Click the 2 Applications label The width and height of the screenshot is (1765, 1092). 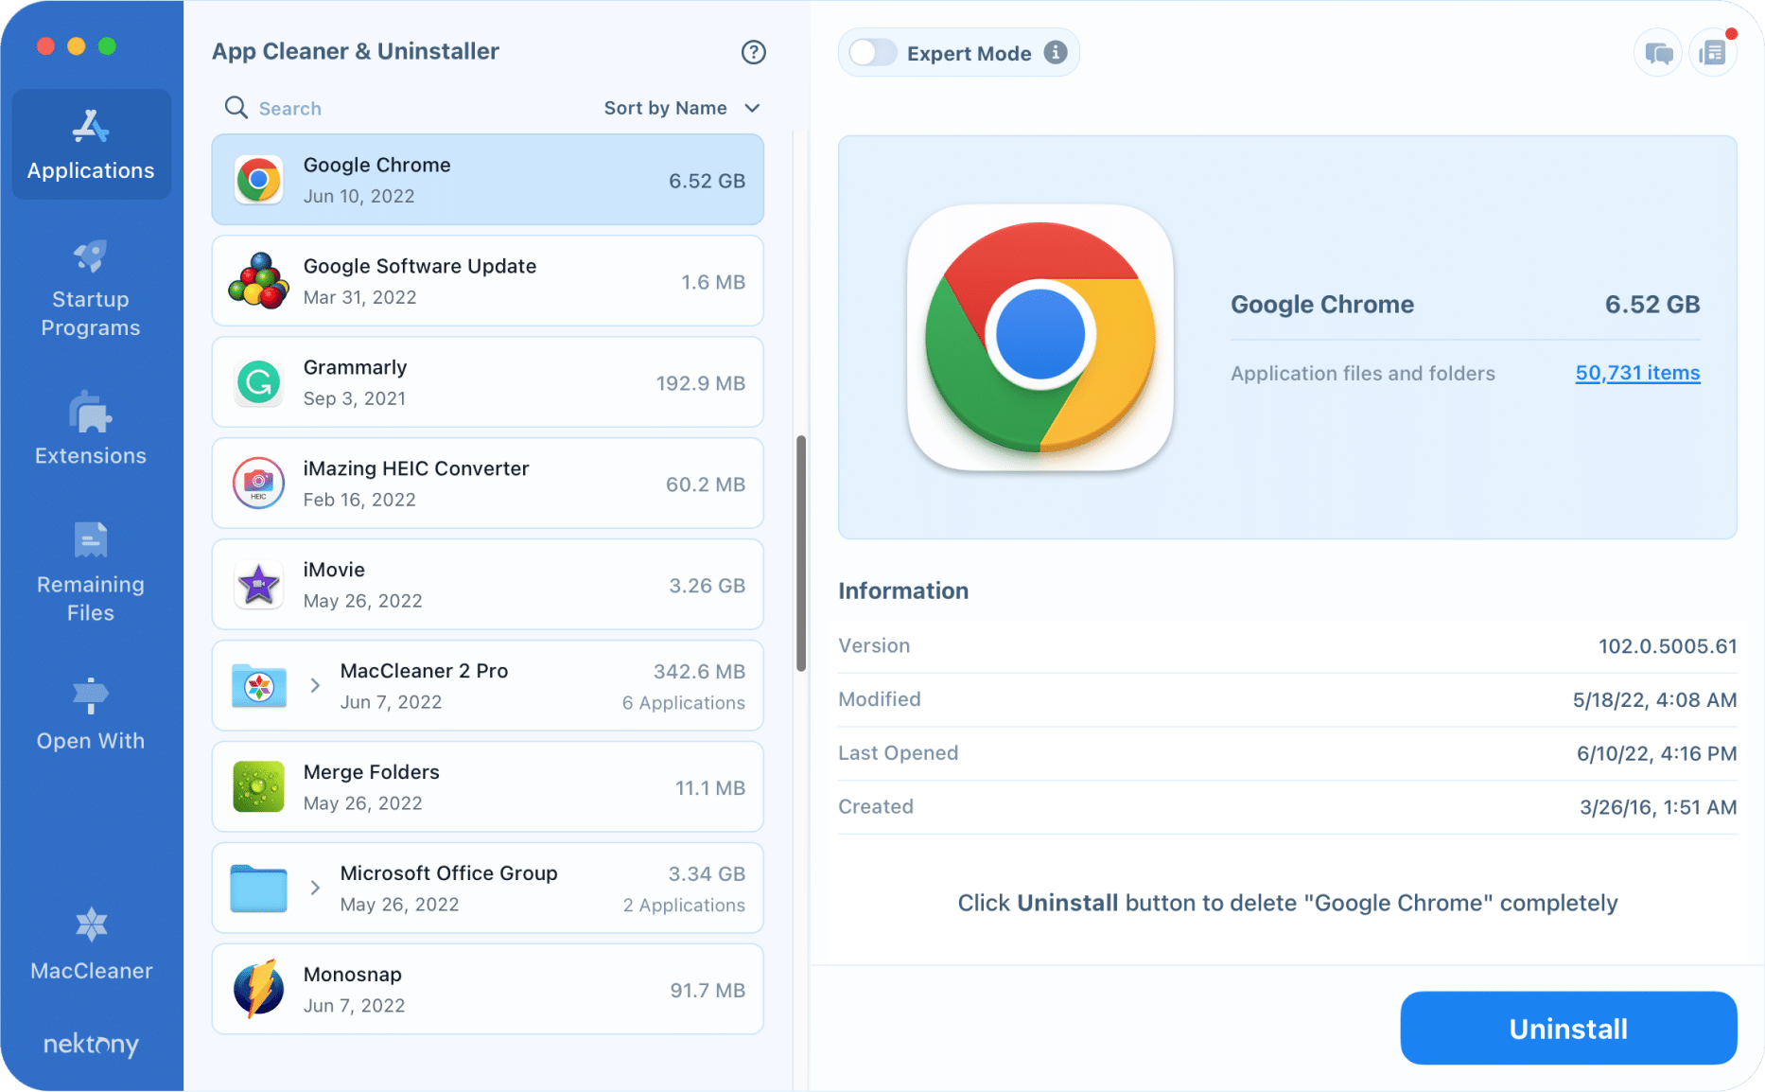[684, 906]
